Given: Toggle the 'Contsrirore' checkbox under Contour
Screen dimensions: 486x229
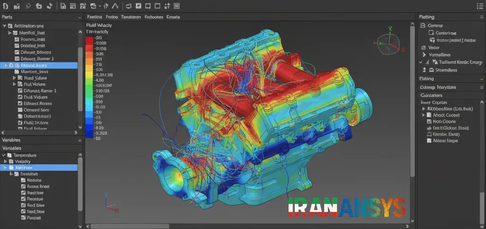Looking at the screenshot, I should tap(431, 33).
